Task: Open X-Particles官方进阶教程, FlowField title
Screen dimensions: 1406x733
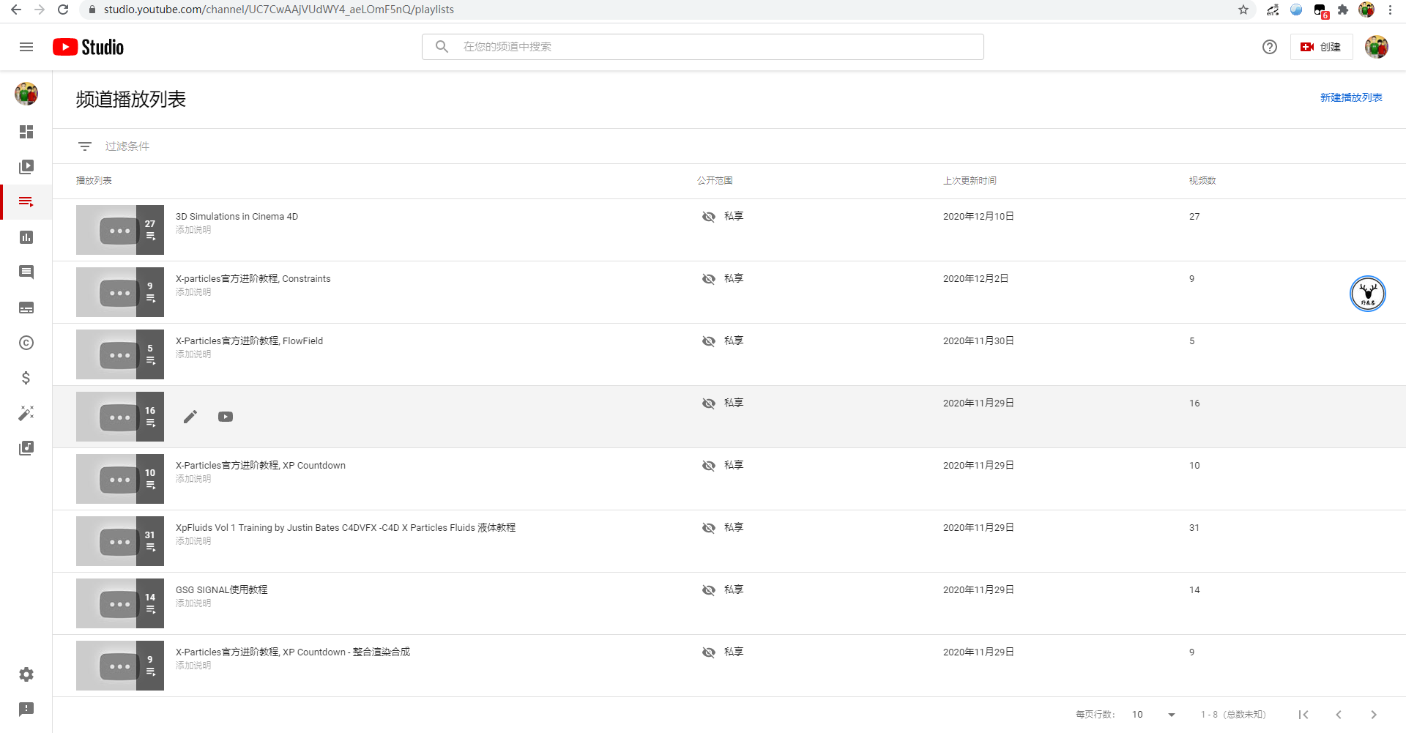Action: coord(249,341)
